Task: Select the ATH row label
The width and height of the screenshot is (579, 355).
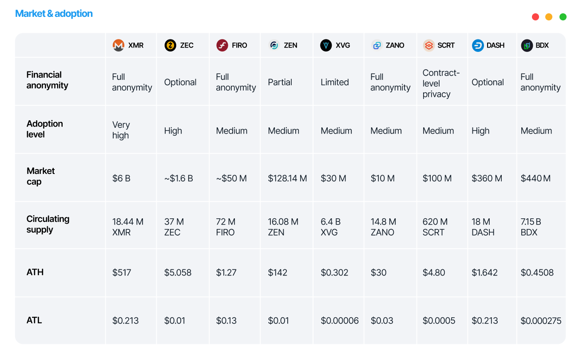Action: coord(35,272)
